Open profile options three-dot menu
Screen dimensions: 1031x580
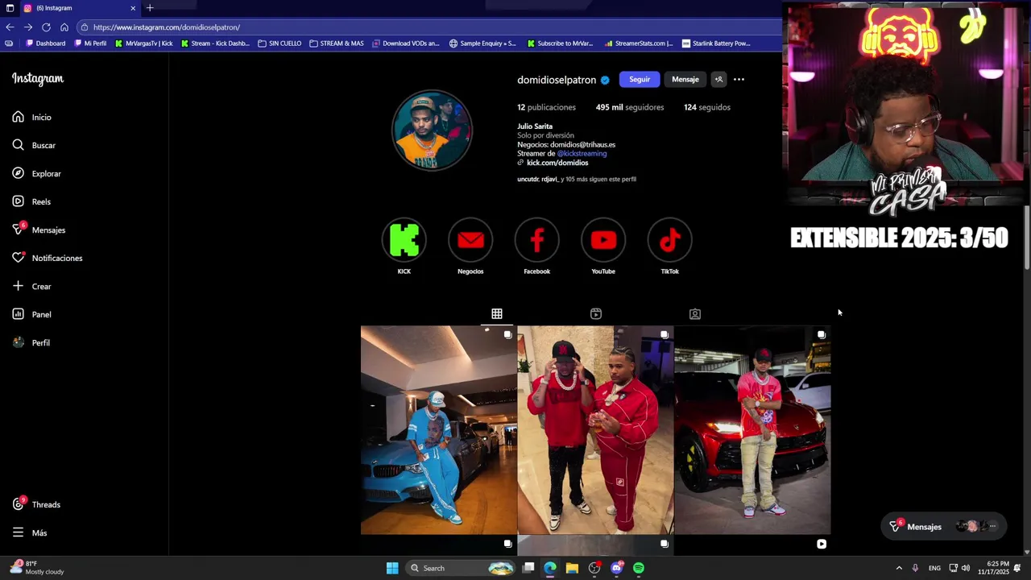coord(739,80)
